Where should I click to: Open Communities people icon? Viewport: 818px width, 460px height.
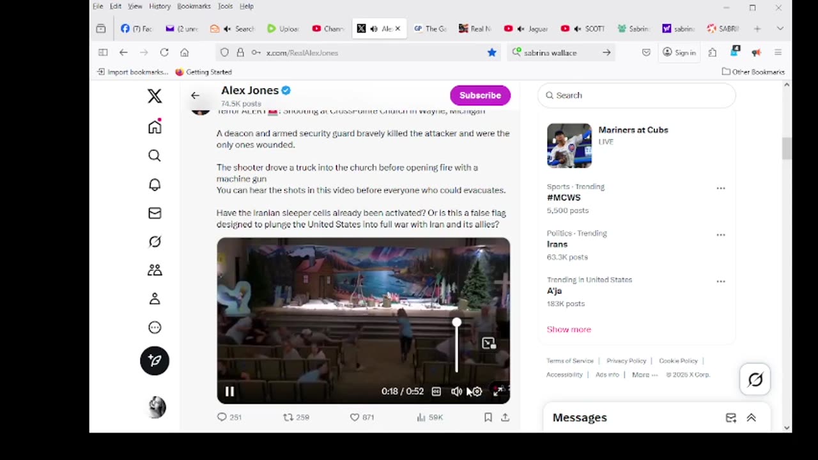pos(155,270)
